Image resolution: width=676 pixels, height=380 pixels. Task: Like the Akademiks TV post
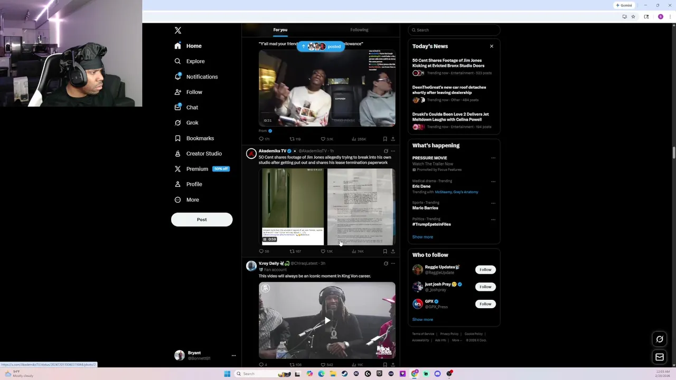(x=327, y=251)
